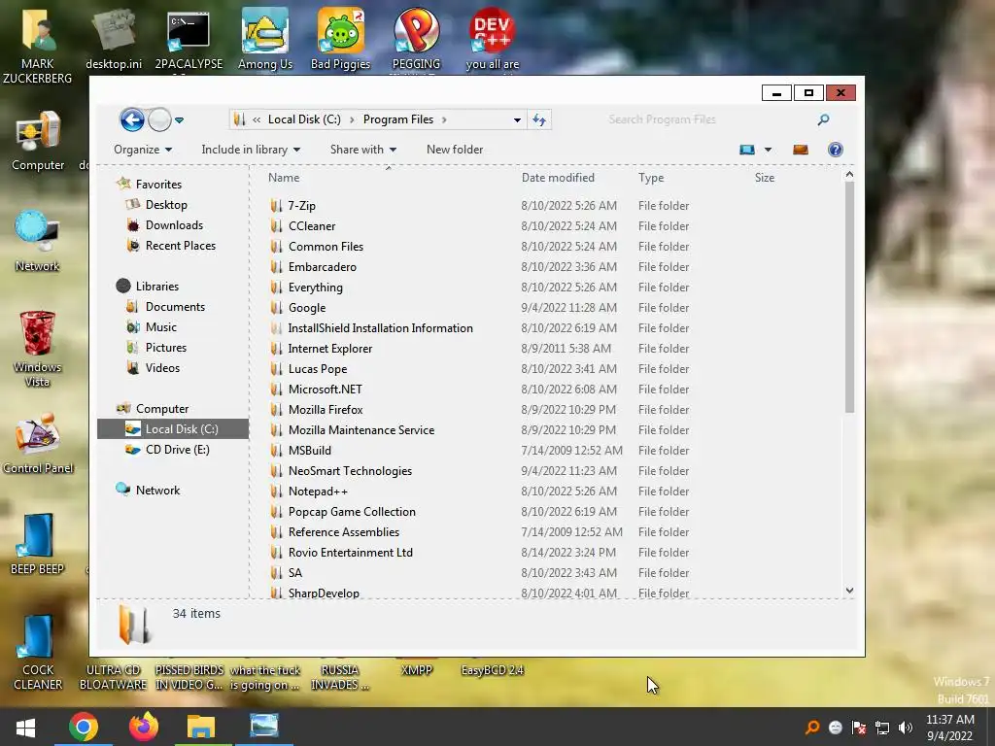Open the Organize menu
The image size is (995, 746).
(143, 150)
